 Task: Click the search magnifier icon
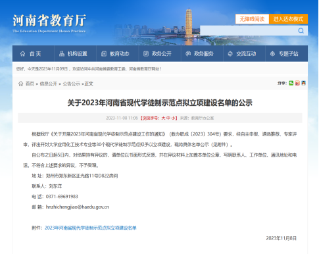301,31
